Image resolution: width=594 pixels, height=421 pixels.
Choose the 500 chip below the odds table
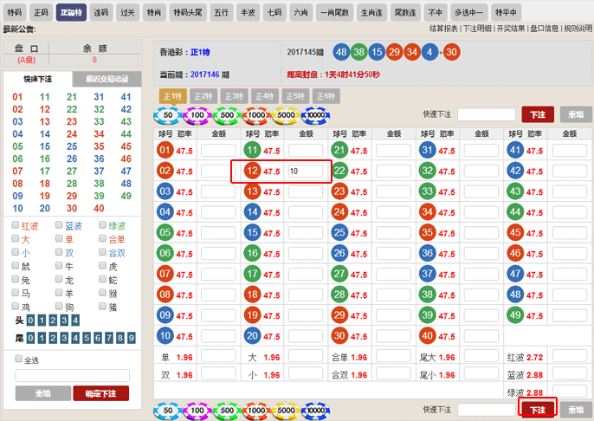click(226, 410)
